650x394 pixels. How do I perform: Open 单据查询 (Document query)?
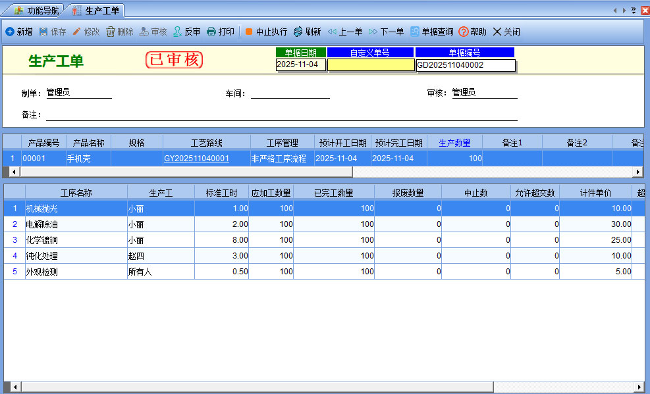(x=415, y=32)
